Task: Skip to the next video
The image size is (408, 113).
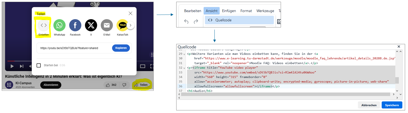Action: (x=22, y=66)
